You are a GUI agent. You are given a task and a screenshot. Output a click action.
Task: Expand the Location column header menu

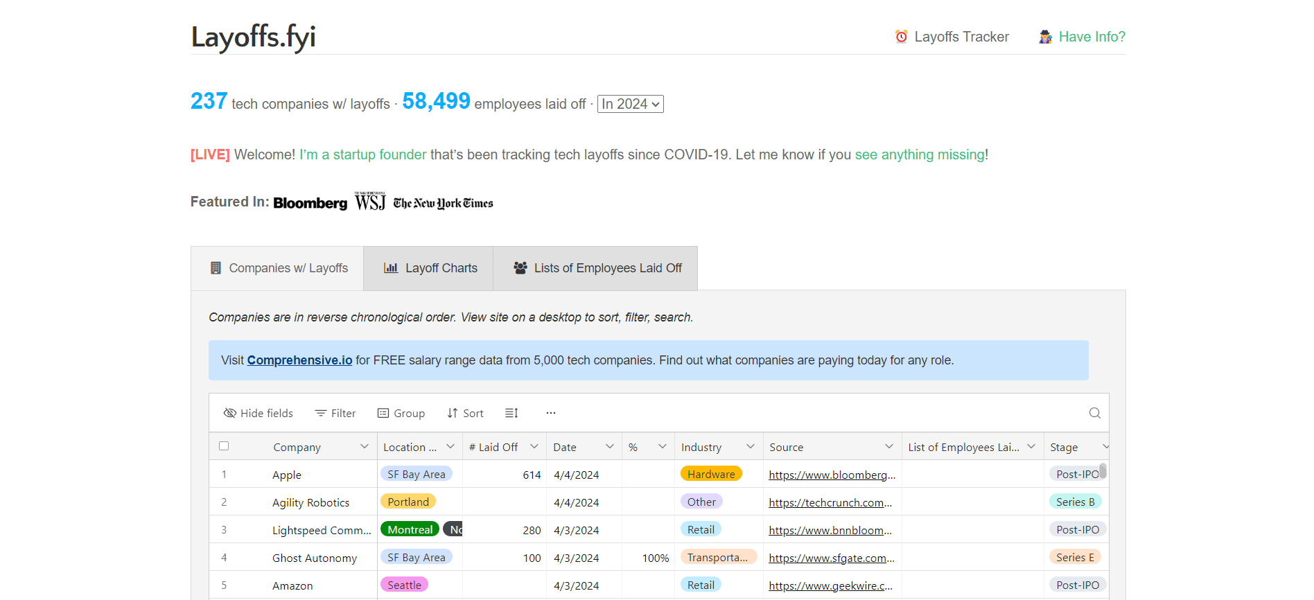coord(450,447)
